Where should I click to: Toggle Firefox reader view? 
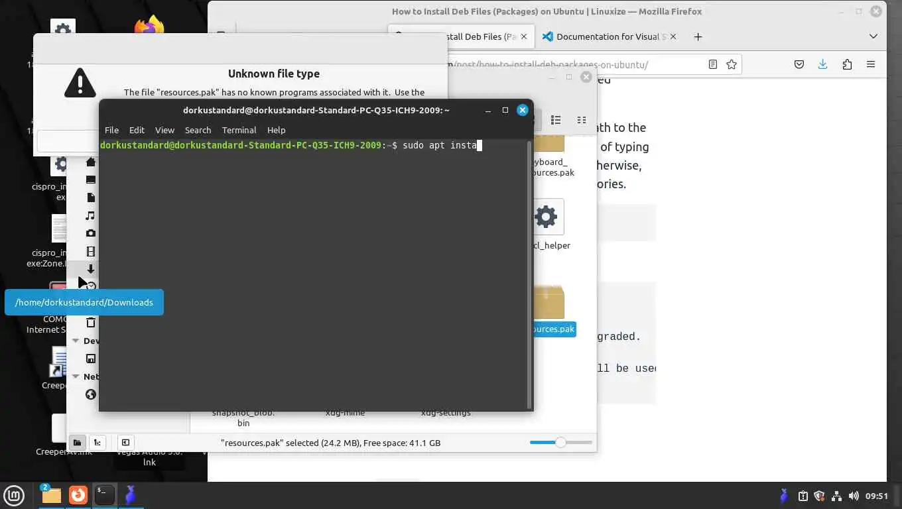(x=713, y=64)
